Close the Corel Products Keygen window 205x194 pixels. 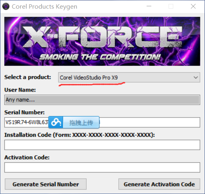click(x=193, y=6)
